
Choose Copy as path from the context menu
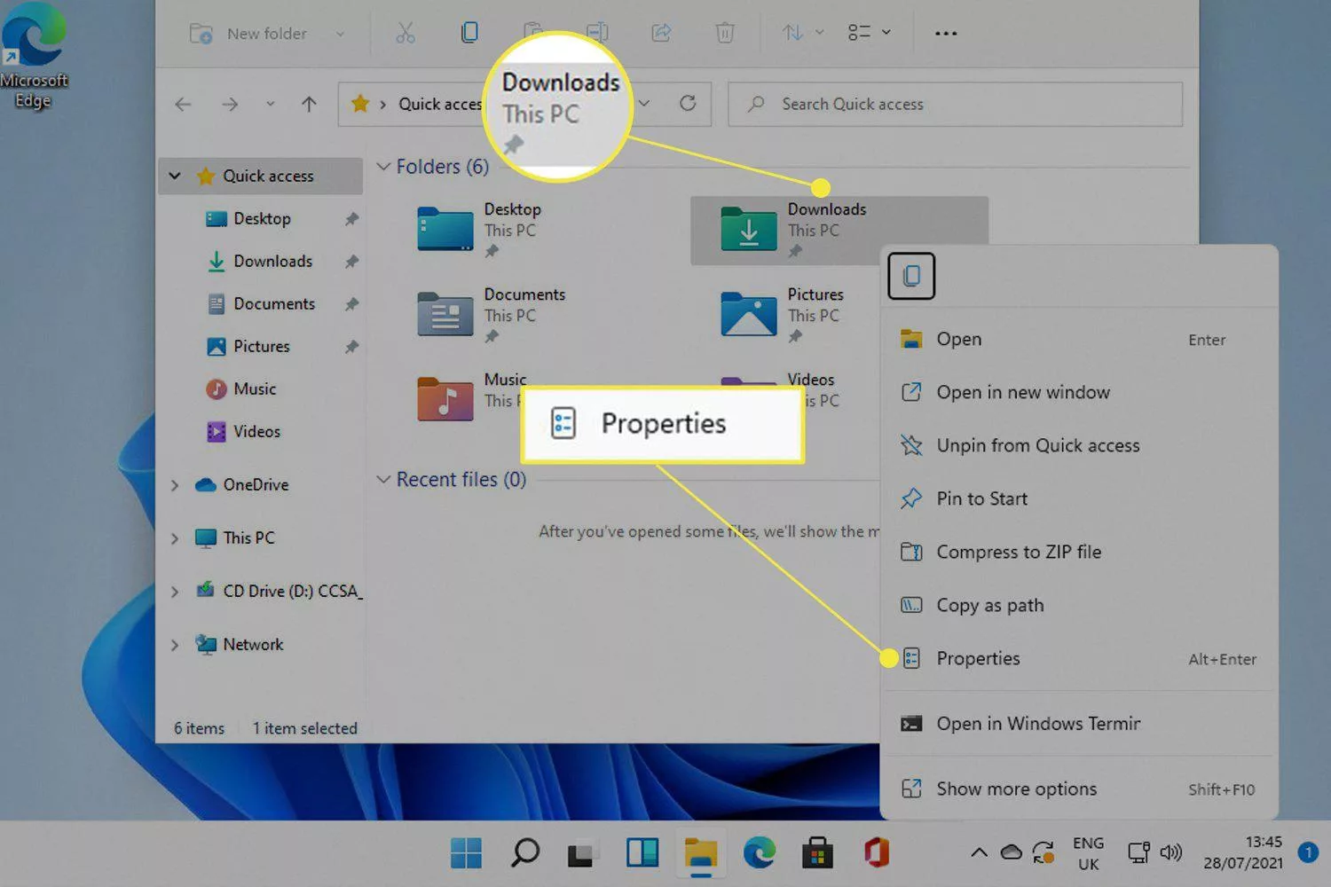990,605
